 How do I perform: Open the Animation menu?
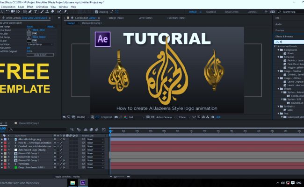click(42, 7)
